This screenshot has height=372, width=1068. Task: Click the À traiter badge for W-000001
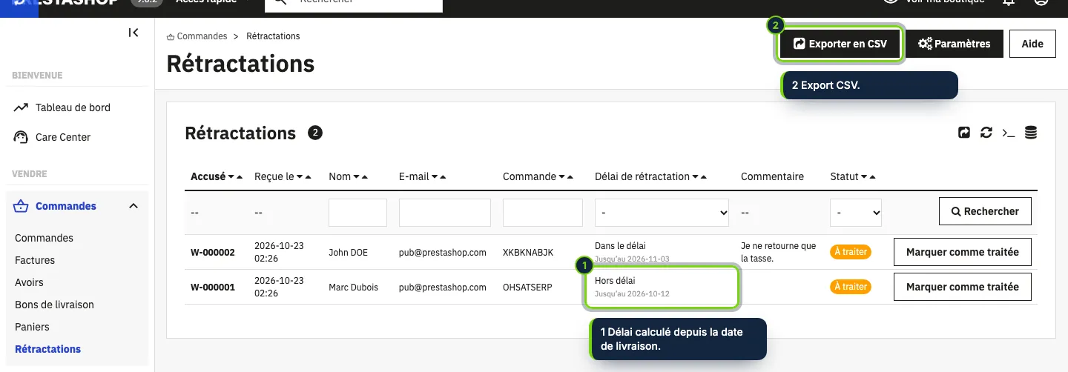point(851,287)
